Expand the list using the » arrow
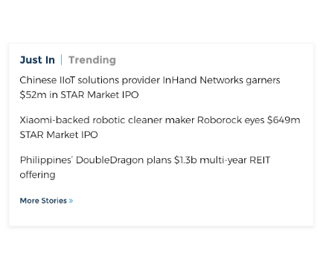323x268 pixels. pyautogui.click(x=71, y=200)
